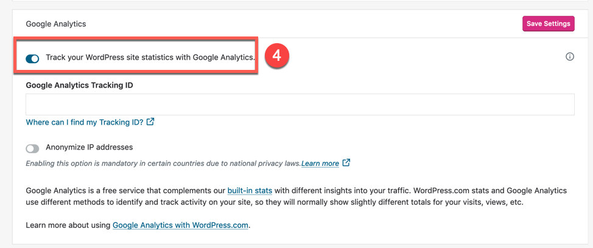This screenshot has width=593, height=248.
Task: Click the 'Learn more about using' text
Action: pos(68,225)
